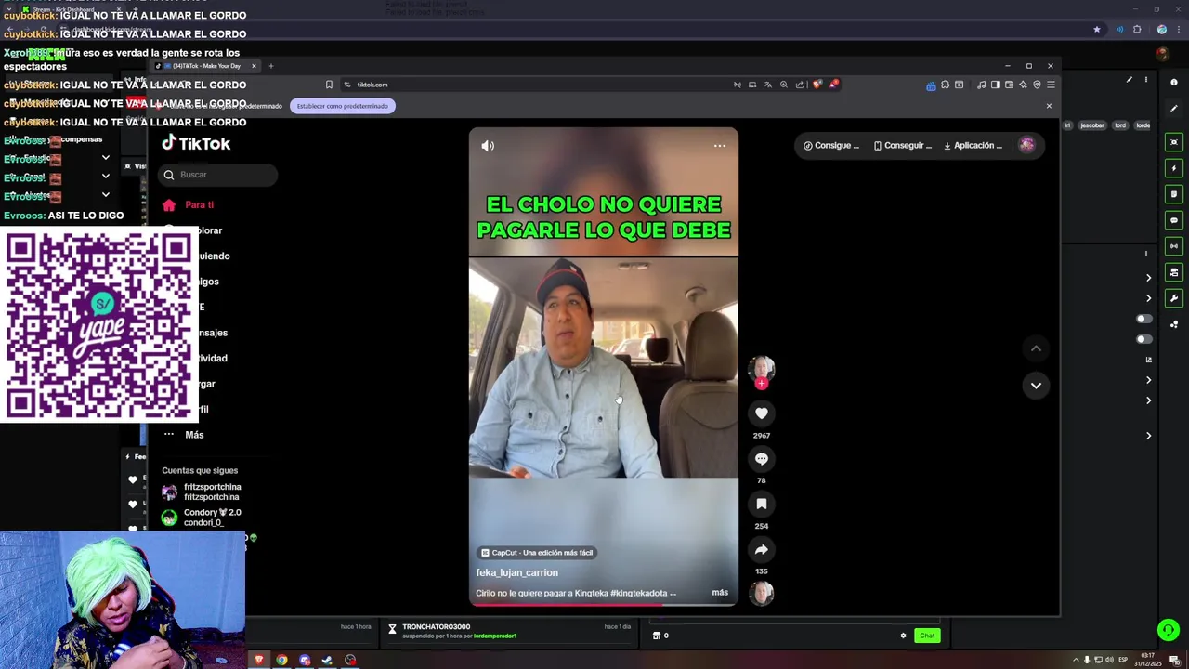Click the info icon in Kick dashboard sidebar

pyautogui.click(x=1174, y=83)
